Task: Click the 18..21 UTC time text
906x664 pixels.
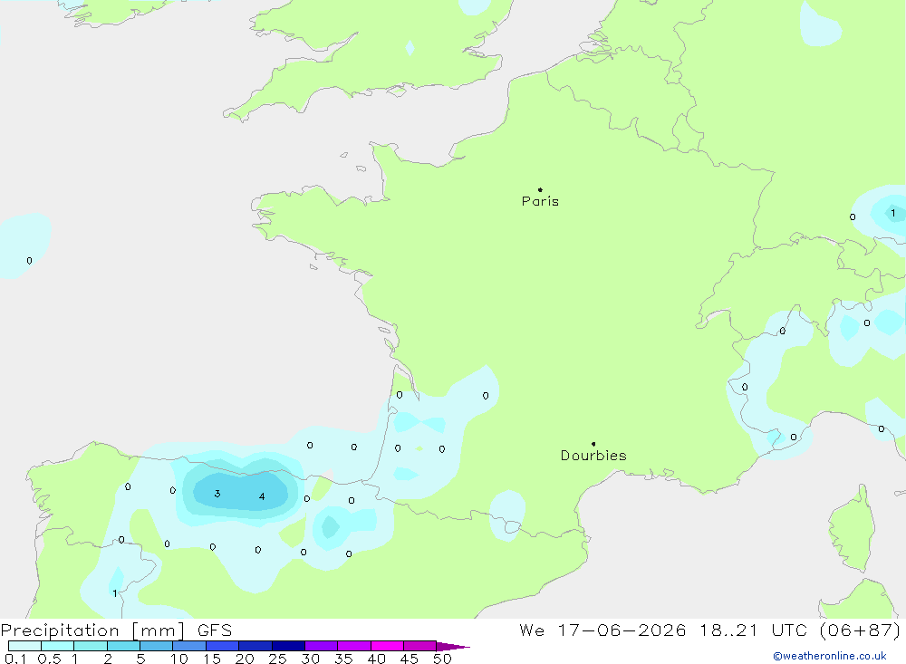Action: point(754,630)
